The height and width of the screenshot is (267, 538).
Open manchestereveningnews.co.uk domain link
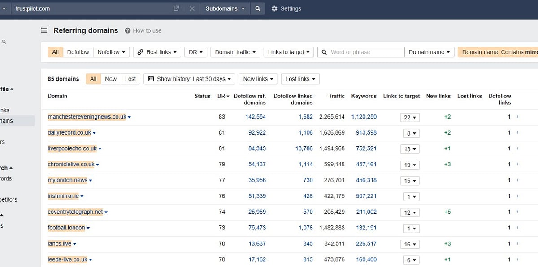87,117
